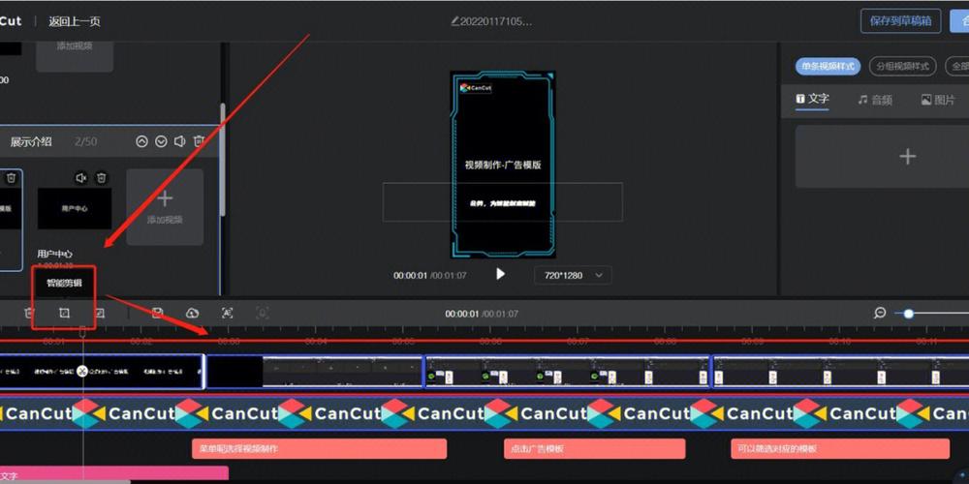
Task: Select the third video clip on timeline
Action: (567, 372)
